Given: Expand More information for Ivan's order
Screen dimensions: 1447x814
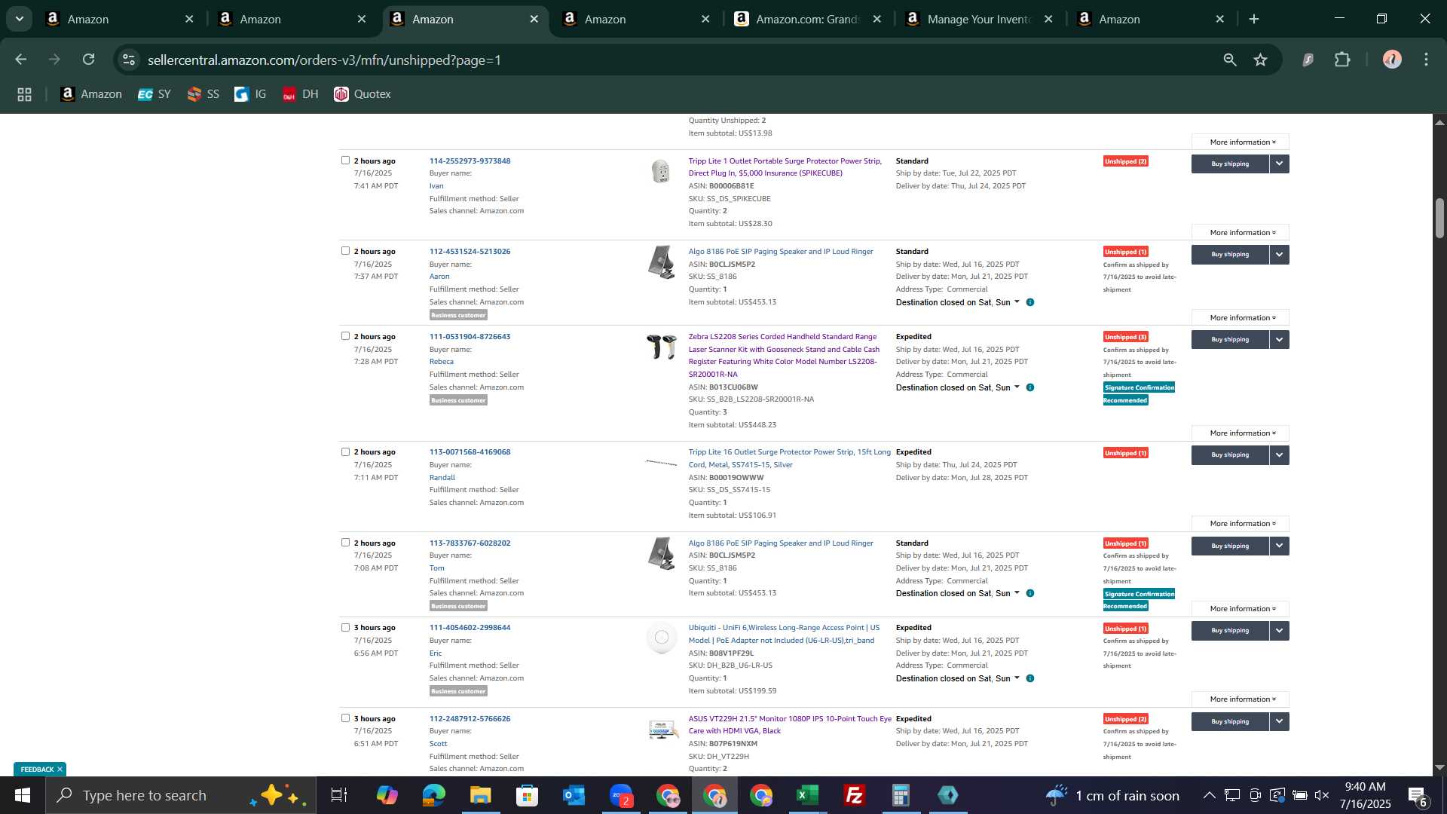Looking at the screenshot, I should (x=1240, y=232).
